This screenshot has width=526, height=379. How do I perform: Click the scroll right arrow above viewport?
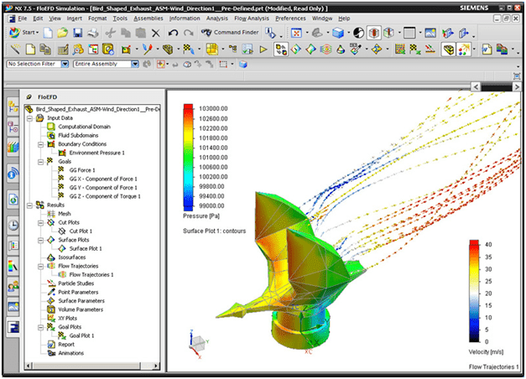coord(517,87)
